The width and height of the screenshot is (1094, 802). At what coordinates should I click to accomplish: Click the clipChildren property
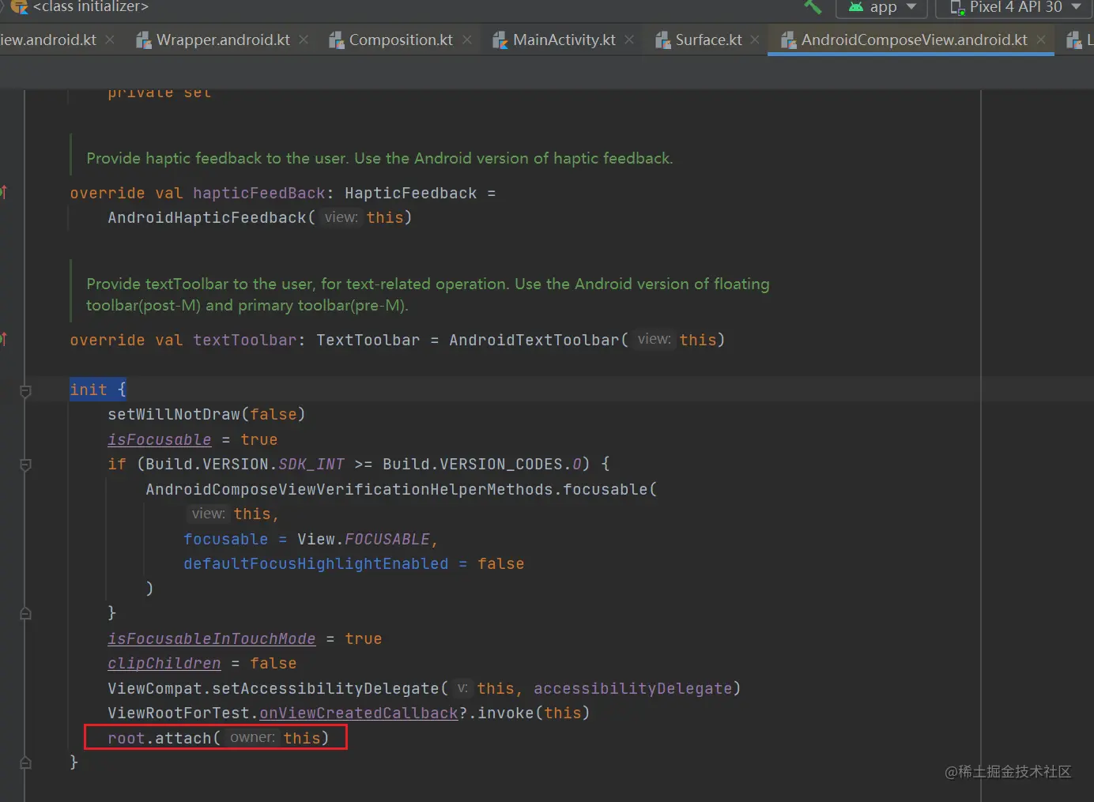pyautogui.click(x=164, y=664)
